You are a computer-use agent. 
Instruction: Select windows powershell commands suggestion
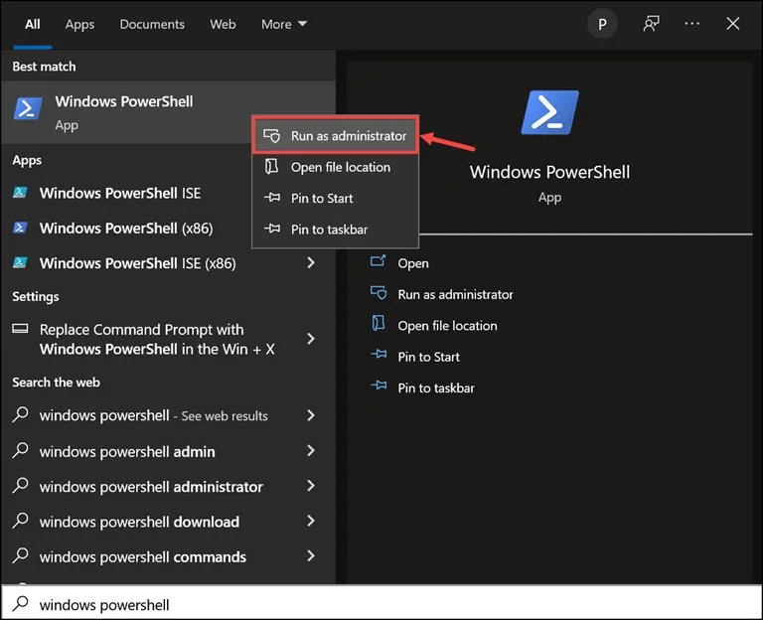(168, 556)
